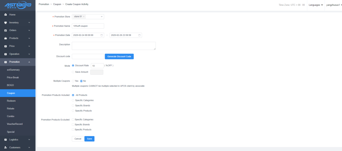The image size is (342, 151).
Task: Click the Inventory monitor icon
Action: tap(5, 22)
